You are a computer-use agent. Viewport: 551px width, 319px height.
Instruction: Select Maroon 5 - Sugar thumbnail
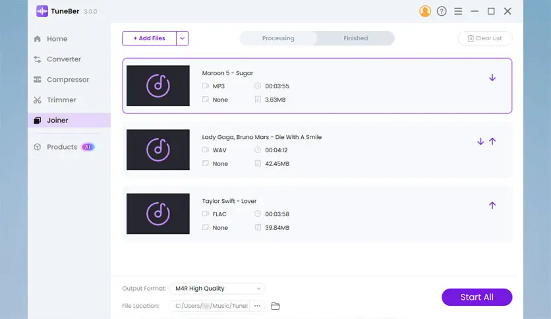pyautogui.click(x=158, y=86)
